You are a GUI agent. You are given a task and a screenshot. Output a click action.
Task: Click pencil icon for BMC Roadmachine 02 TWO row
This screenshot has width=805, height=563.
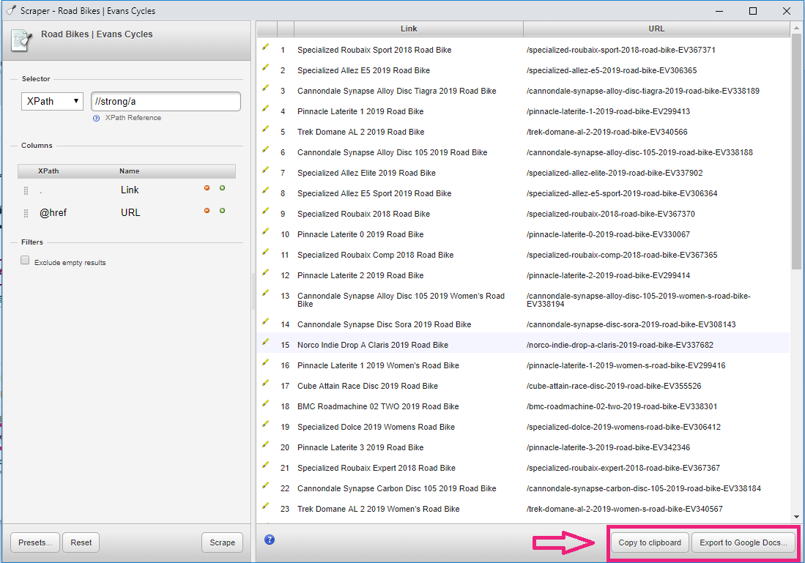click(x=265, y=403)
